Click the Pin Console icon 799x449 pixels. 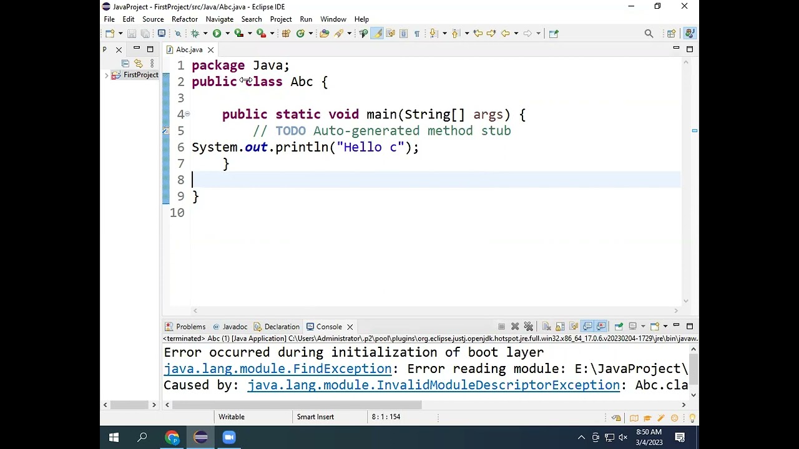619,326
